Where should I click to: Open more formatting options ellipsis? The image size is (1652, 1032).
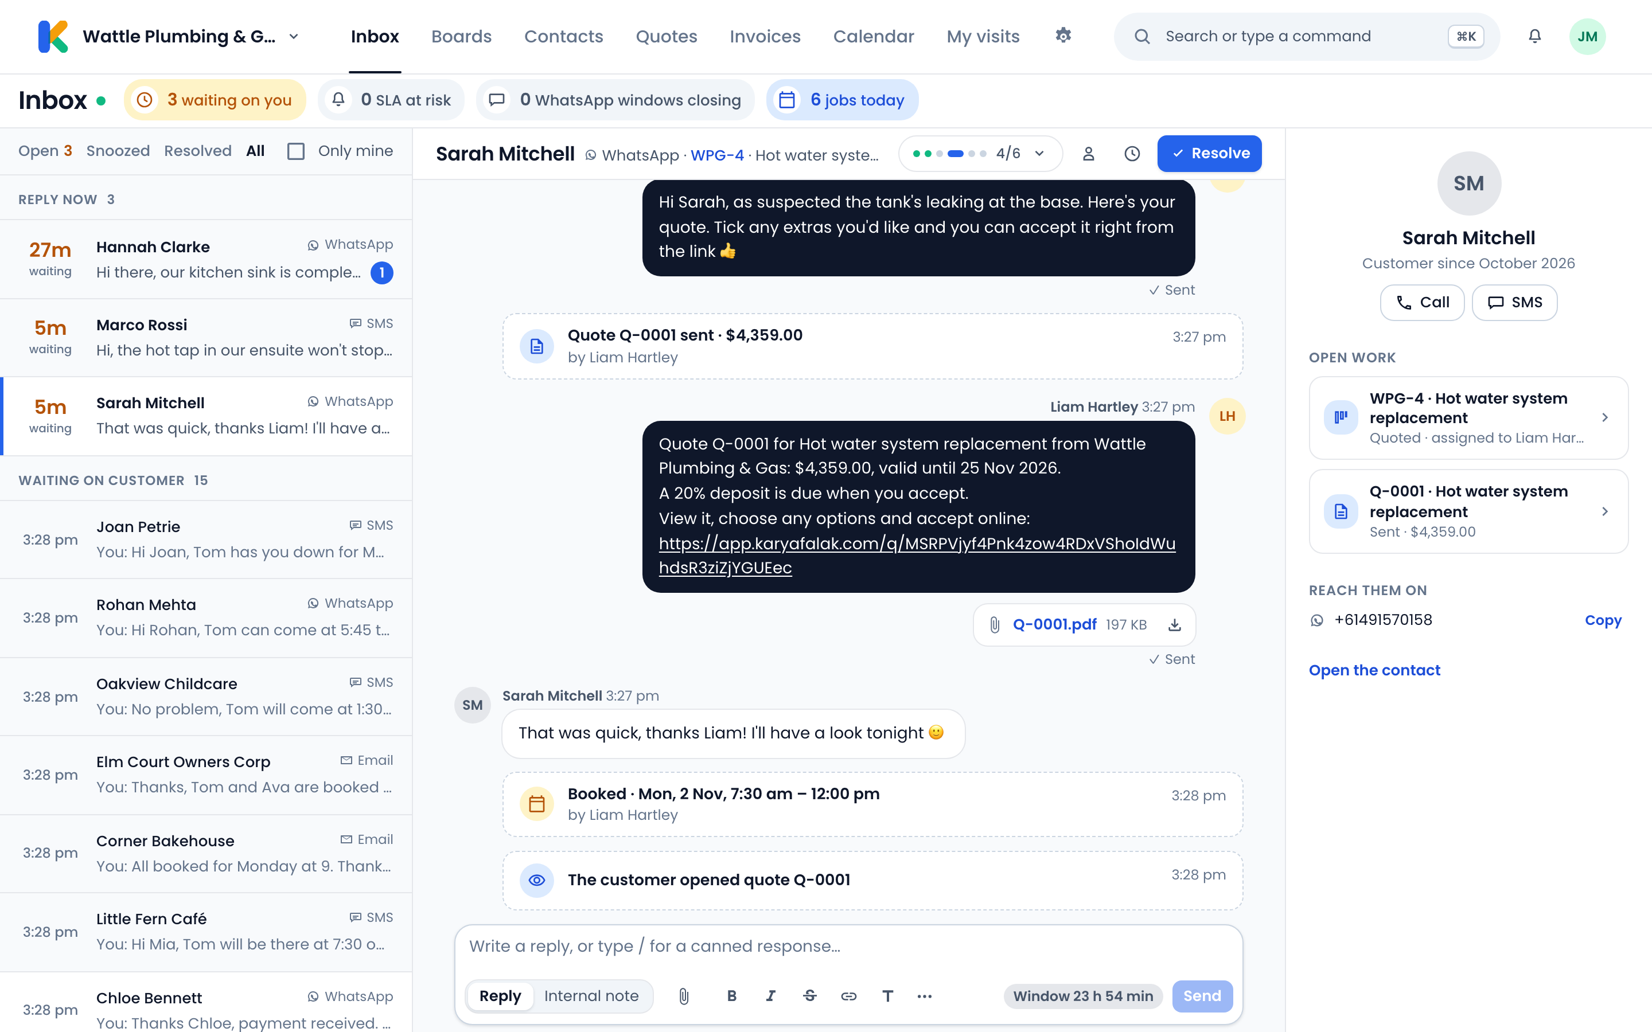925,996
